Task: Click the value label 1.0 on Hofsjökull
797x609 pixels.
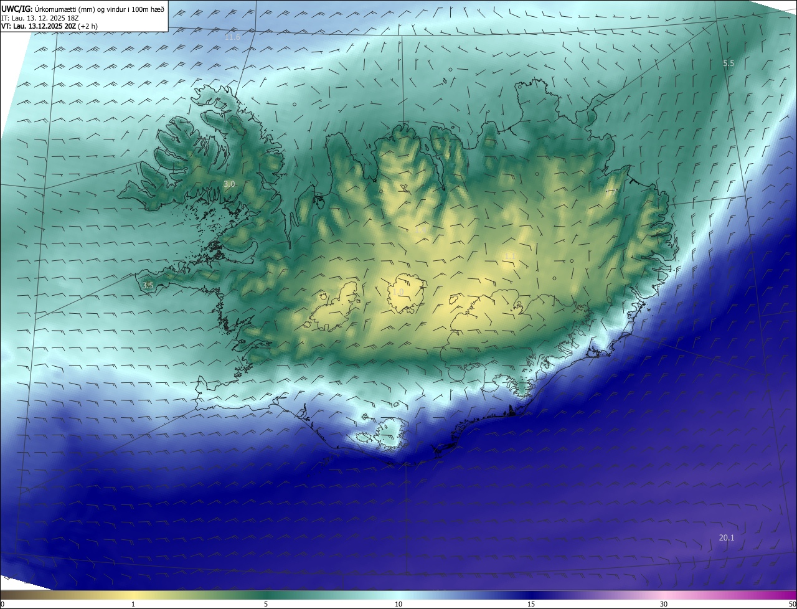Action: pos(398,291)
